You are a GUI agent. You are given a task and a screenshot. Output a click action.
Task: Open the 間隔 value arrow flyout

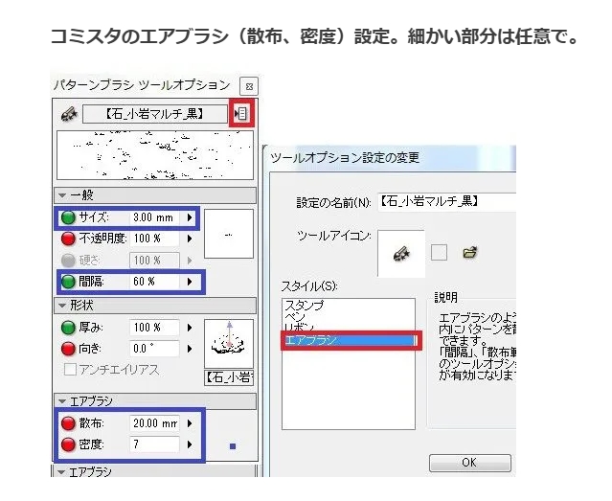tap(190, 282)
